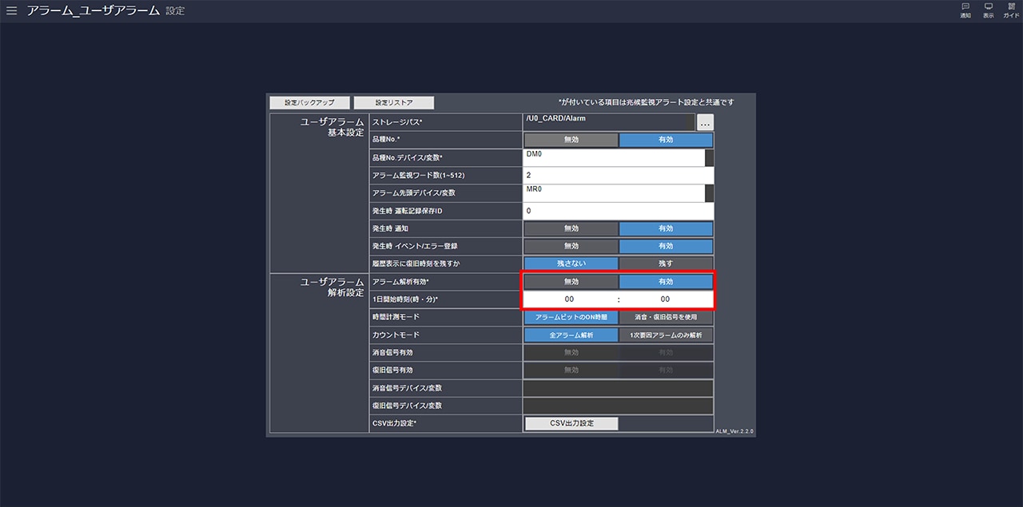Set アラーム解析有効 to 無効
This screenshot has height=507, width=1023.
[571, 282]
